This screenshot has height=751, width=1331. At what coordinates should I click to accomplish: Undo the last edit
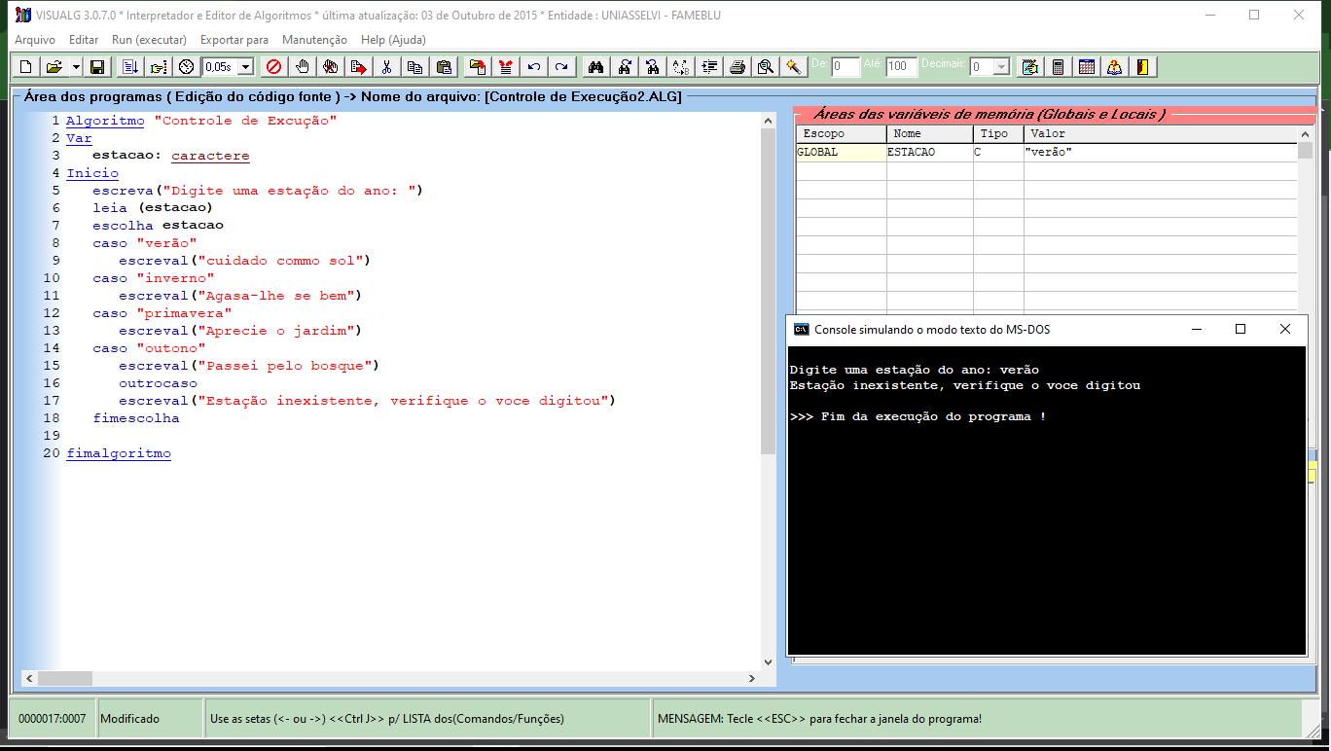534,67
